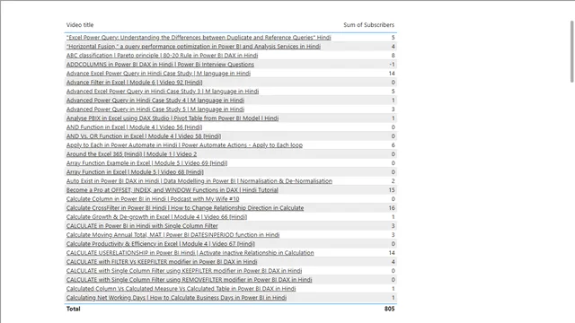
Task: Select subscribers value 14 in CALCULATE USERELATIONSHIP row
Action: pos(392,253)
